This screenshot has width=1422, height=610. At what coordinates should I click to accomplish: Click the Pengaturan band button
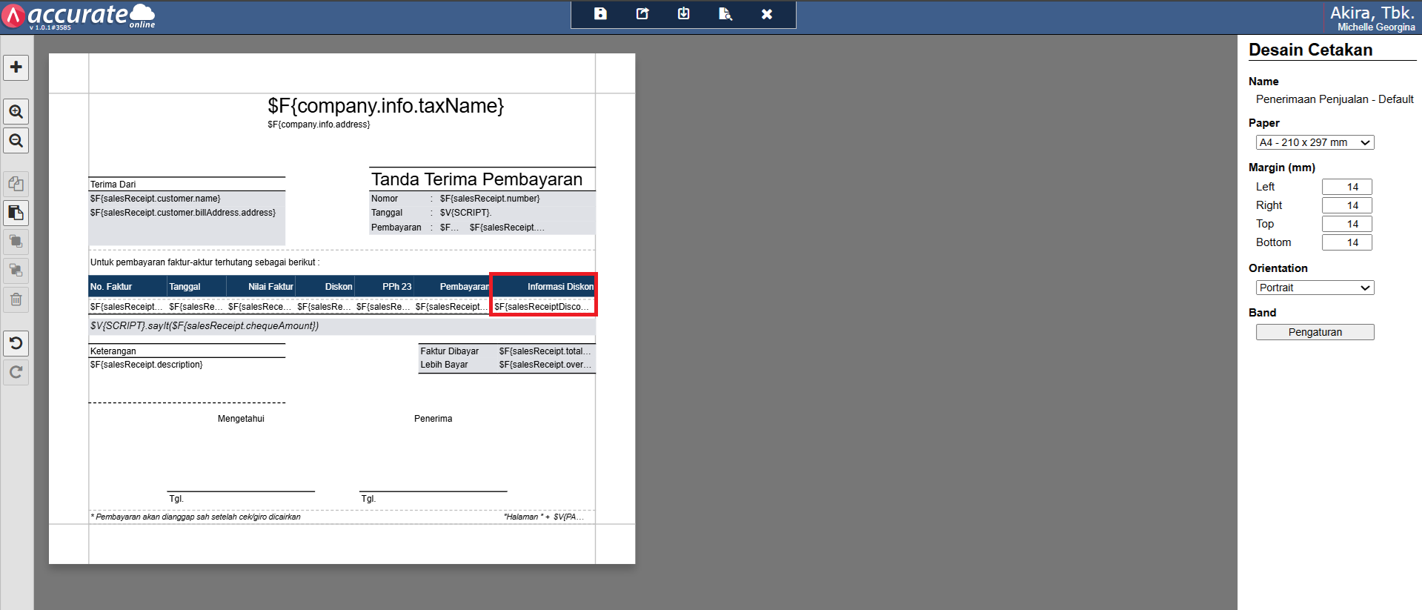pyautogui.click(x=1315, y=332)
